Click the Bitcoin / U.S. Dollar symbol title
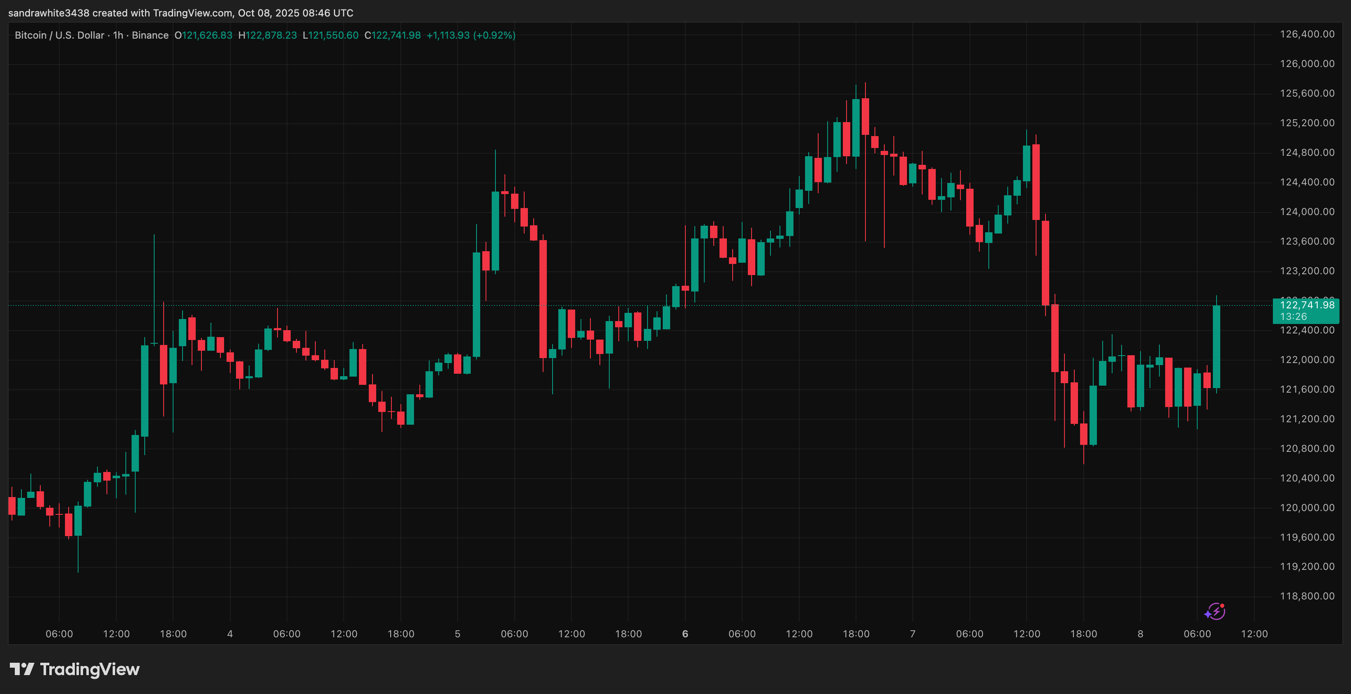The image size is (1351, 694). [x=59, y=35]
